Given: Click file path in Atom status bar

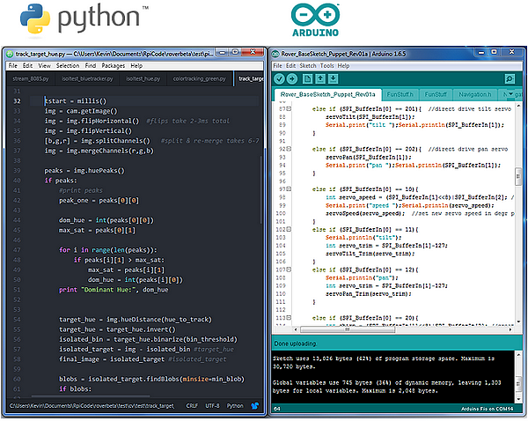Looking at the screenshot, I should 92,406.
